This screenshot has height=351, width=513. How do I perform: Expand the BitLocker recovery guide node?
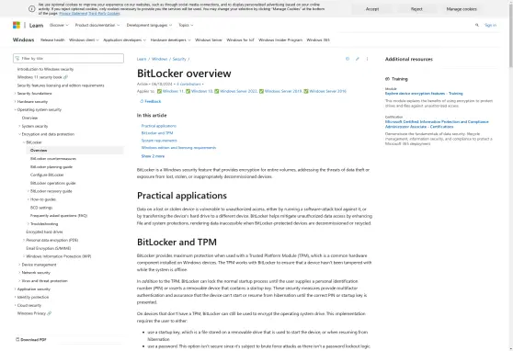pyautogui.click(x=28, y=191)
